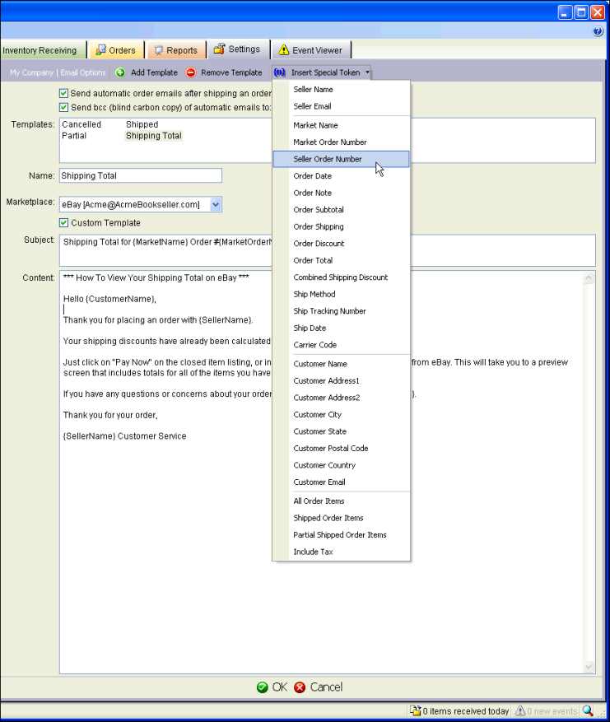Insert Order Date token
Image resolution: width=610 pixels, height=722 pixels.
coord(341,176)
